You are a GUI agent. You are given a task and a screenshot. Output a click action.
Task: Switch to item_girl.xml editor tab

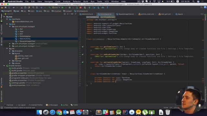pos(166,14)
